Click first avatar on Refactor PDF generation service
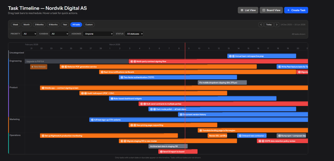334x161 pixels. click(63, 67)
